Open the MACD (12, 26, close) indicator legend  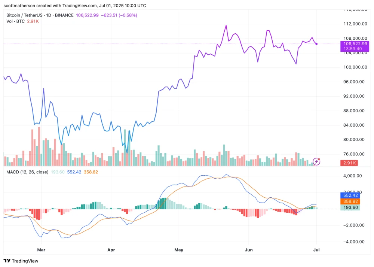(27, 172)
